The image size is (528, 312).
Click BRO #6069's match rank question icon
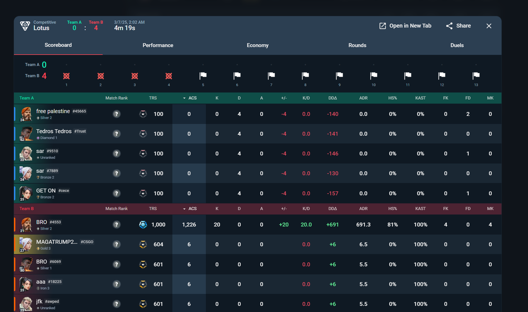point(117,264)
